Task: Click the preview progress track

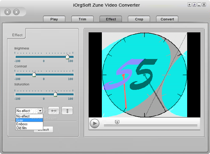Action: (x=151, y=126)
